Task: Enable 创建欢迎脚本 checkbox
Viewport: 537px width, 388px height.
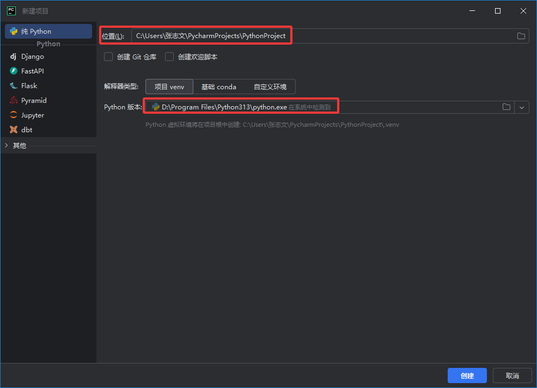Action: pos(169,57)
